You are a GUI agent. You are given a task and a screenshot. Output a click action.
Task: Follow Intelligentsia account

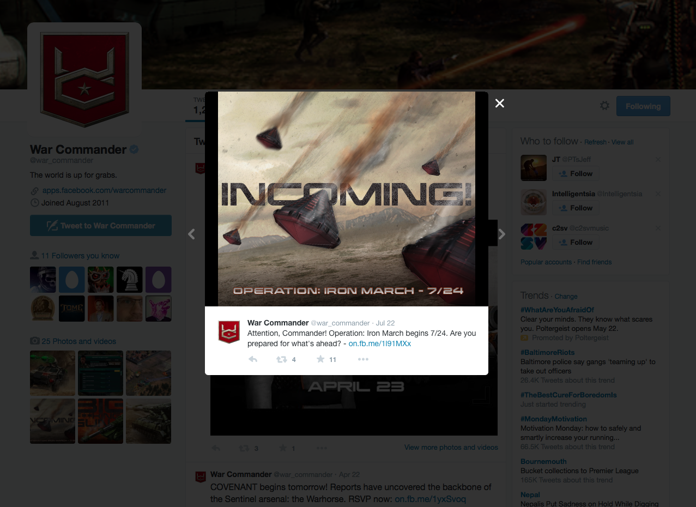[576, 208]
